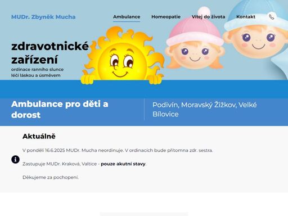Click the 'léčí láskou a úsměvem' line
The height and width of the screenshot is (216, 288).
point(36,75)
